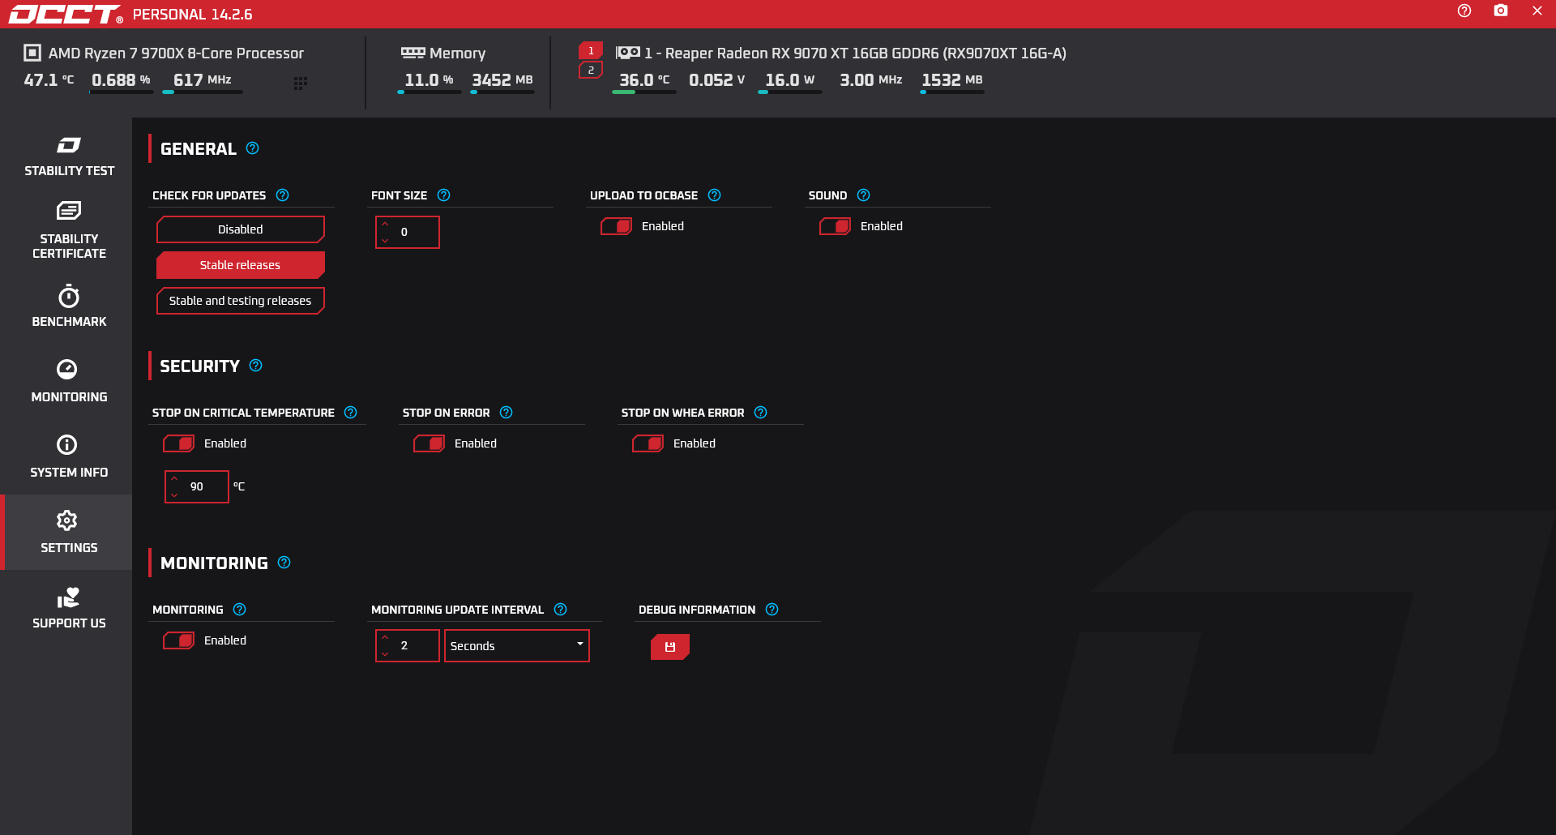This screenshot has height=835, width=1556.
Task: Show help for Check For Updates
Action: click(x=282, y=195)
